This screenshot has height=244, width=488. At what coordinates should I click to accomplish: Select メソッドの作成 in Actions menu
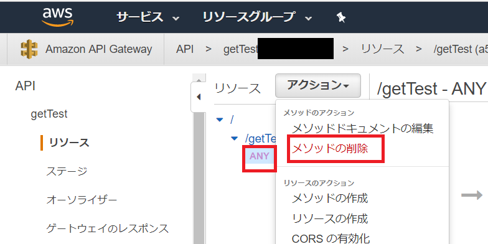pos(330,198)
